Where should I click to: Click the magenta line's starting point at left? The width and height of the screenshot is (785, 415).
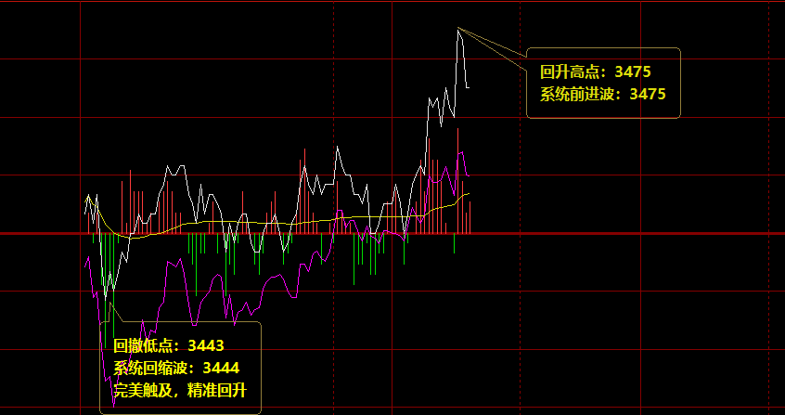click(x=85, y=263)
